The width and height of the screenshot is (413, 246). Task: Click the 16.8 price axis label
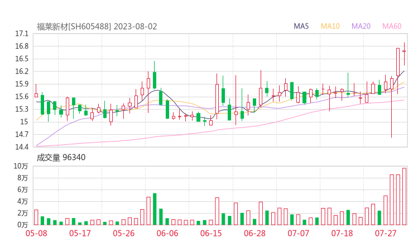[x=22, y=46]
